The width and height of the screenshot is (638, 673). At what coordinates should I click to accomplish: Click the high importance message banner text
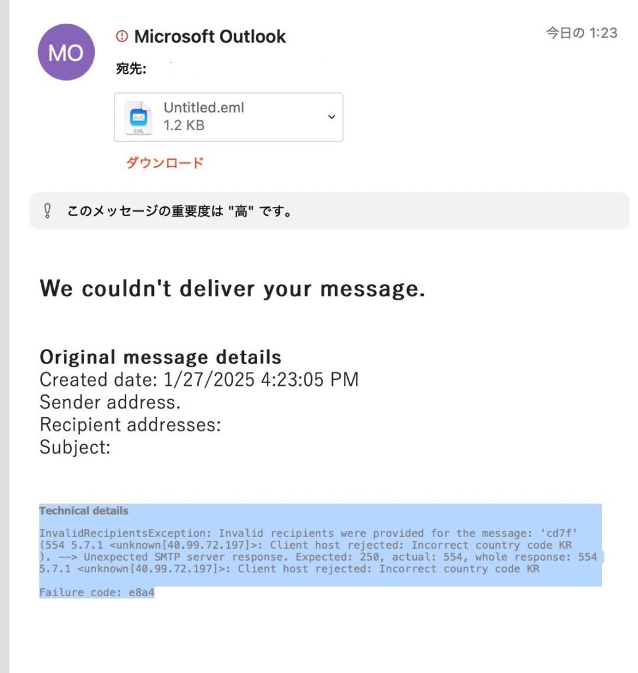coord(180,212)
